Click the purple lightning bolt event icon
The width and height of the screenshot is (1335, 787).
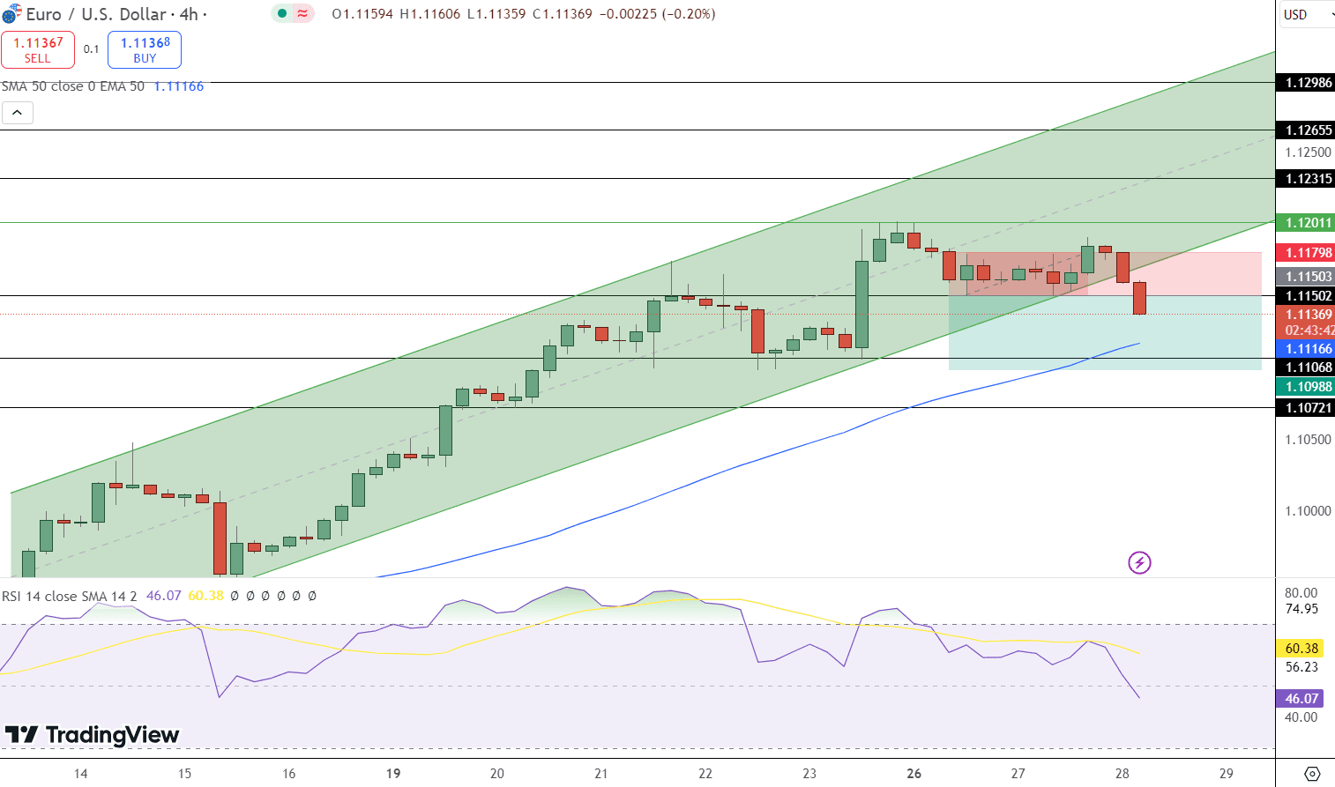[x=1139, y=562]
